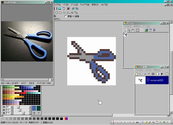Click main canvas vertical scroll down arrow
The width and height of the screenshot is (173, 125).
click(x=171, y=113)
